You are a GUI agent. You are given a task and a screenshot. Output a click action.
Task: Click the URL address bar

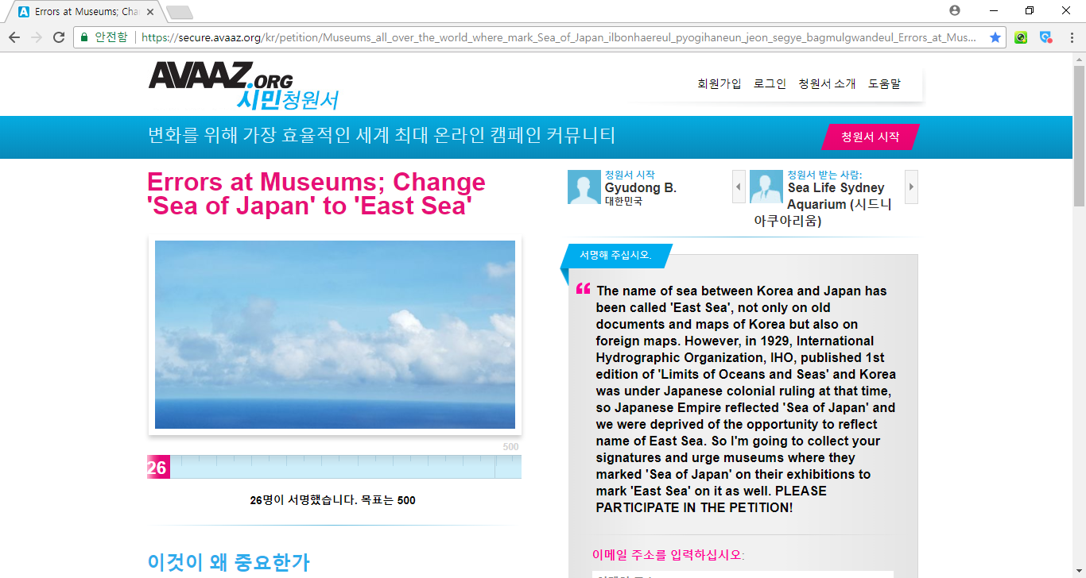557,37
